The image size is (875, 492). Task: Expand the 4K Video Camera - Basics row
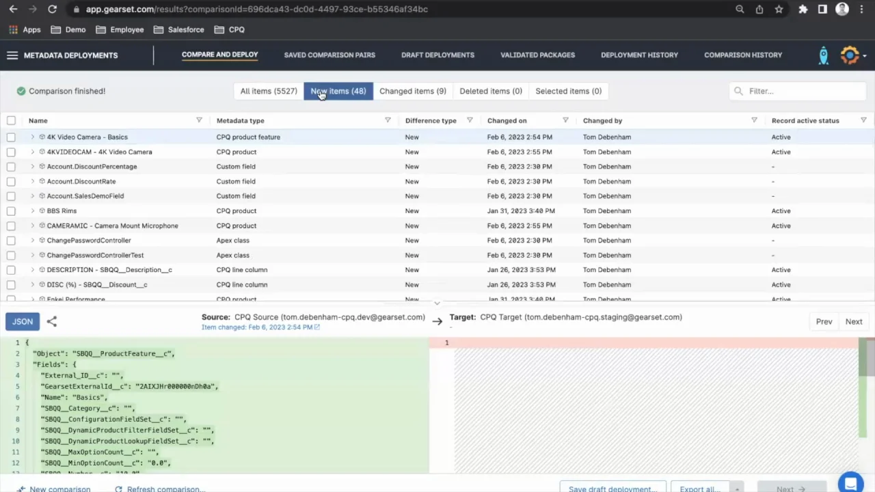32,137
